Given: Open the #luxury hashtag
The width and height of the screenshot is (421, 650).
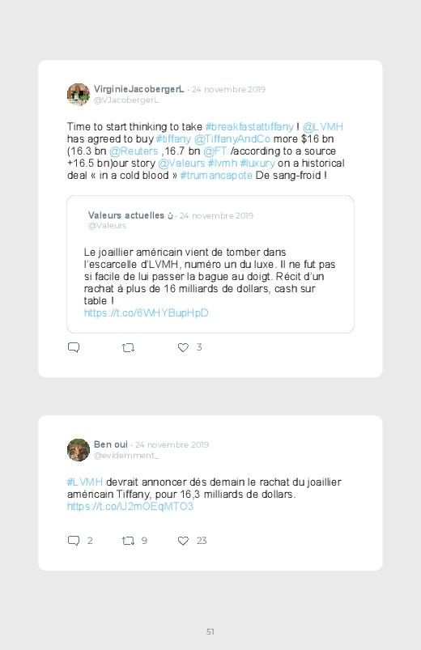Looking at the screenshot, I should pos(257,164).
